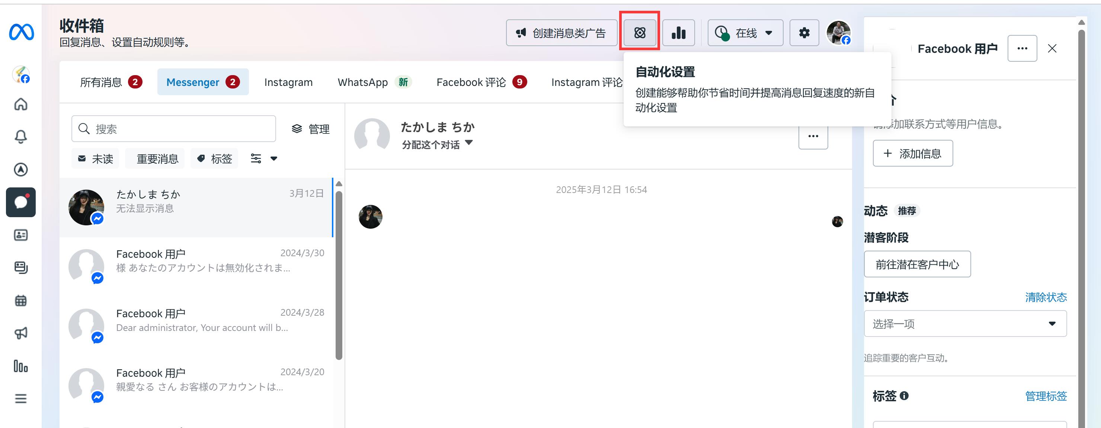The image size is (1101, 428).
Task: Click the account avatar in the header
Action: coord(839,32)
